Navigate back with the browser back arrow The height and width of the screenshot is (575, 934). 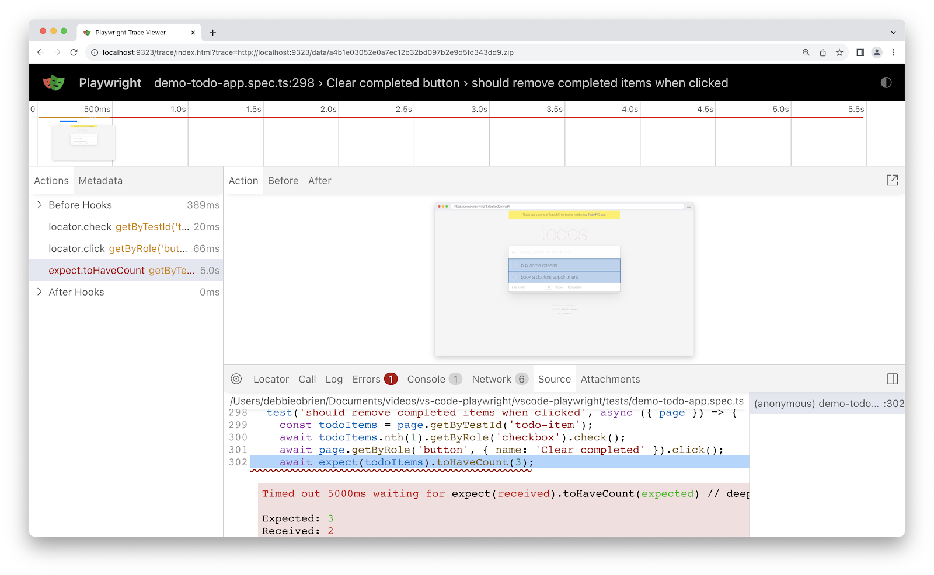pos(40,52)
